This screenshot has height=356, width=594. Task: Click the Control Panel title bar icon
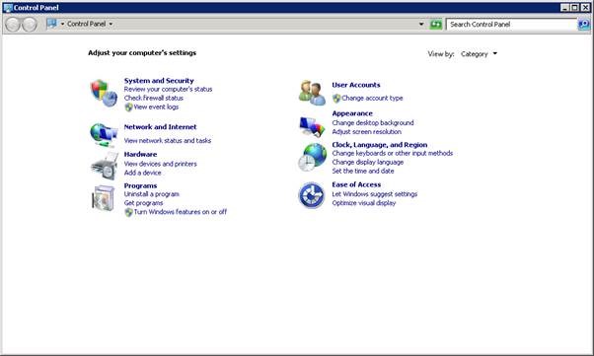pyautogui.click(x=8, y=8)
